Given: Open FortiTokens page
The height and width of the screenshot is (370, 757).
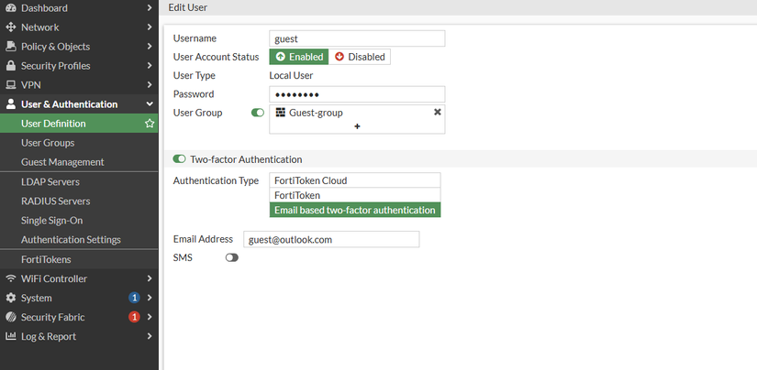Looking at the screenshot, I should tap(79, 259).
